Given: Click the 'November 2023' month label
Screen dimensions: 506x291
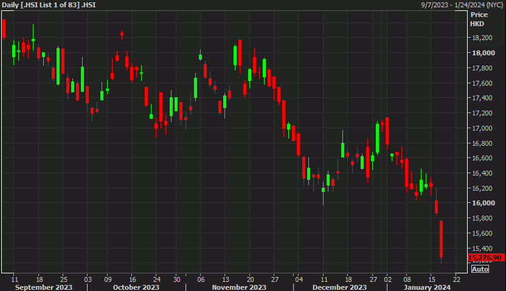Looking at the screenshot, I should pos(239,287).
